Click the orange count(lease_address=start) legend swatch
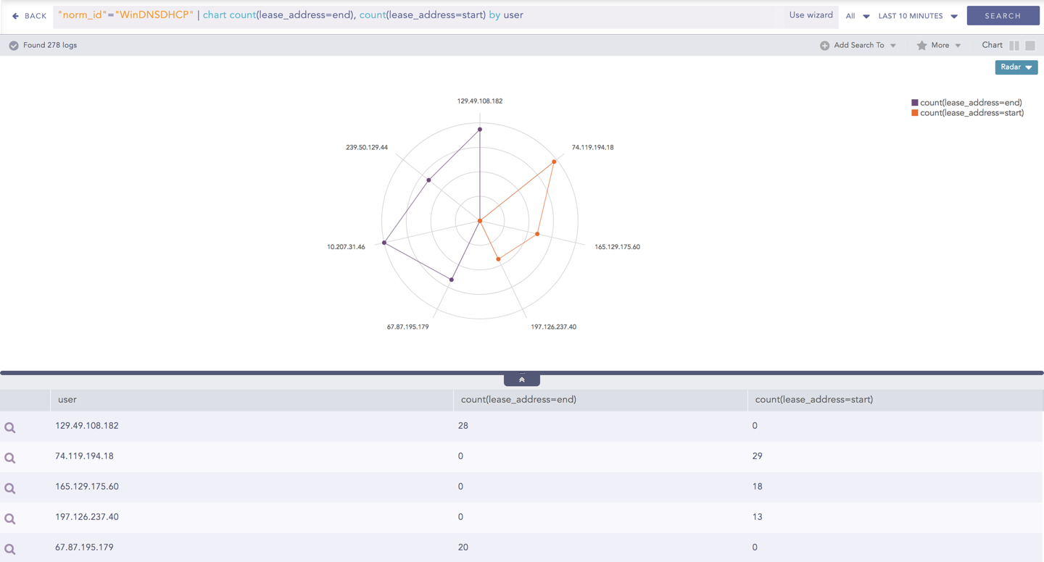 pyautogui.click(x=915, y=113)
